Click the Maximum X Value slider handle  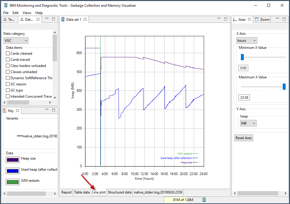click(x=284, y=87)
